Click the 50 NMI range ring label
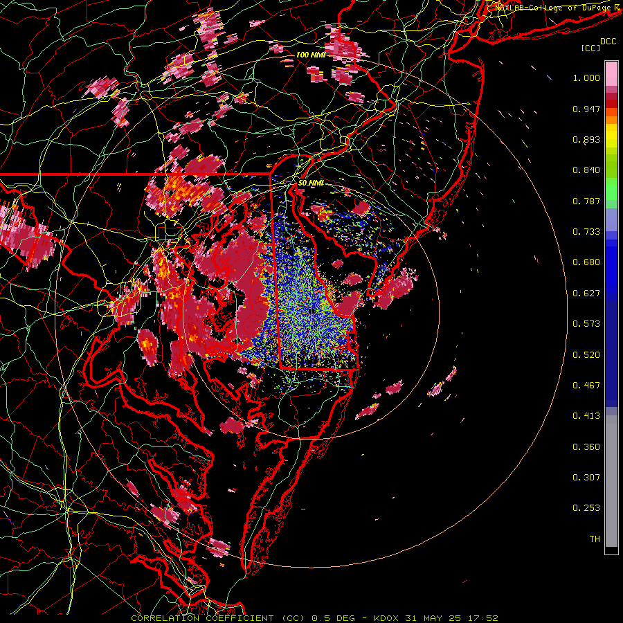The width and height of the screenshot is (623, 623). (311, 183)
